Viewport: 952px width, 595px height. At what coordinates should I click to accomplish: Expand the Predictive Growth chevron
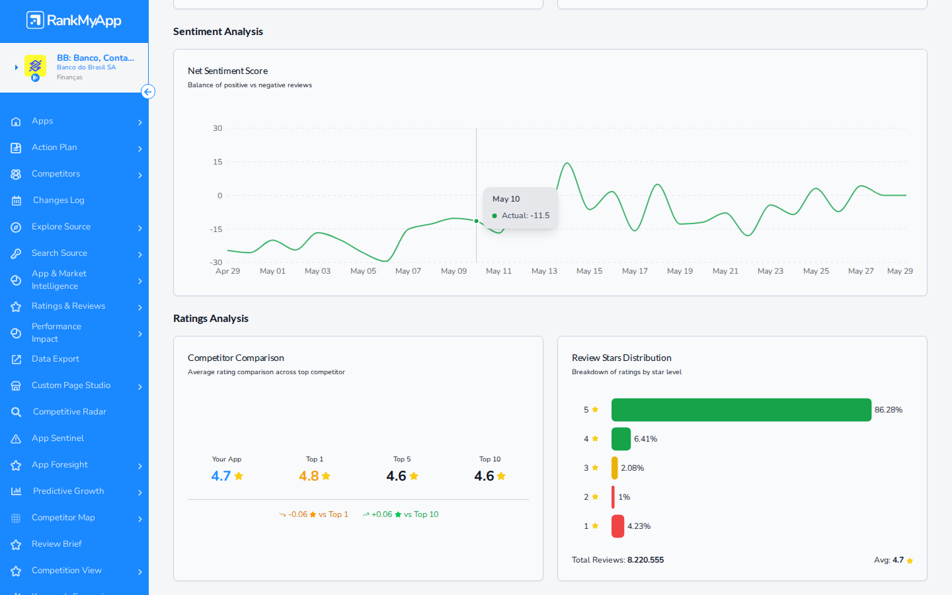coord(140,493)
